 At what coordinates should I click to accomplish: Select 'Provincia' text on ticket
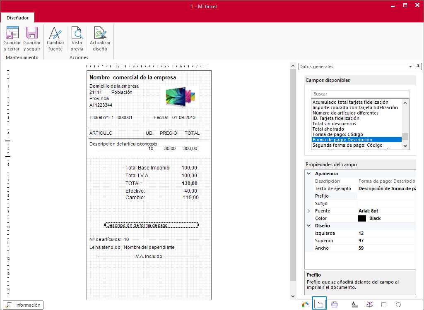click(99, 98)
